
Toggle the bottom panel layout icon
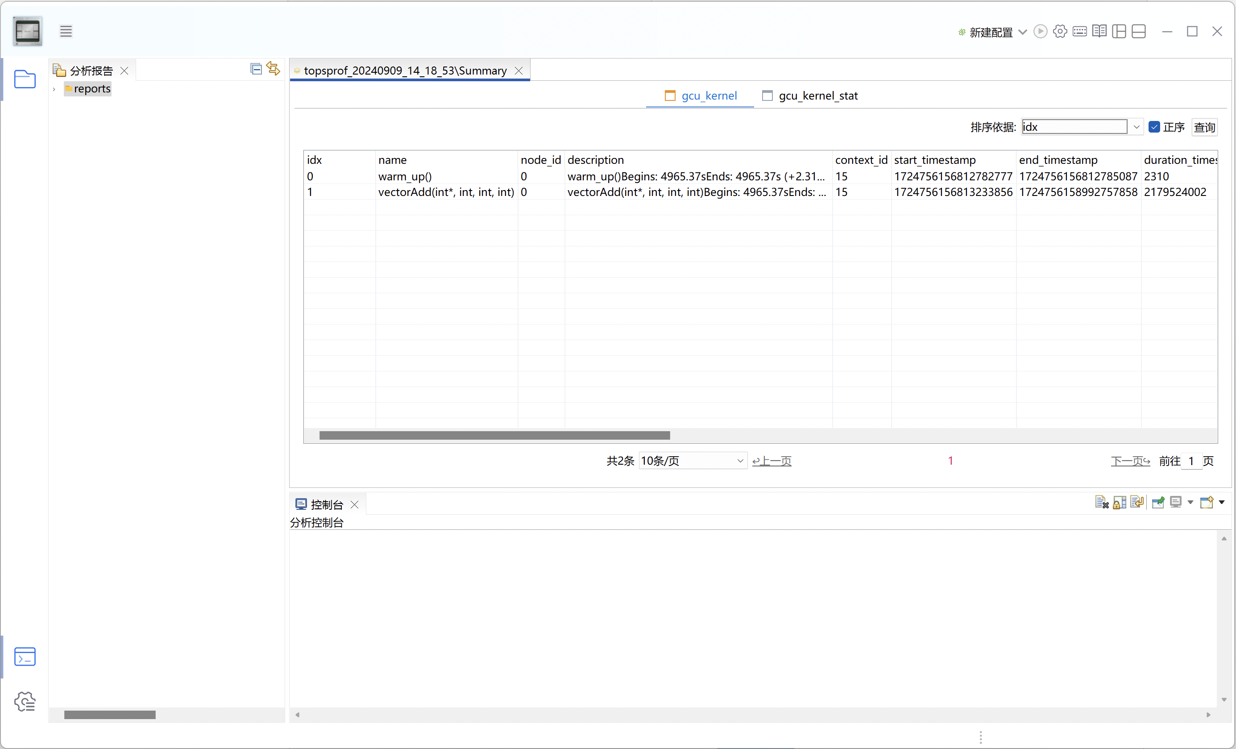[x=1139, y=32]
